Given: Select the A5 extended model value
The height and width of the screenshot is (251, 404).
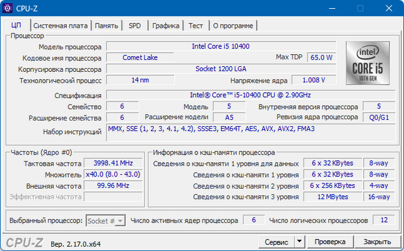Looking at the screenshot, I should (x=229, y=118).
